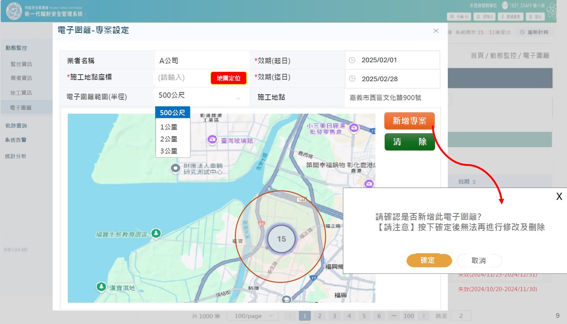Click the 漢寶濕地 green map marker
This screenshot has height=324, width=567.
[x=101, y=286]
